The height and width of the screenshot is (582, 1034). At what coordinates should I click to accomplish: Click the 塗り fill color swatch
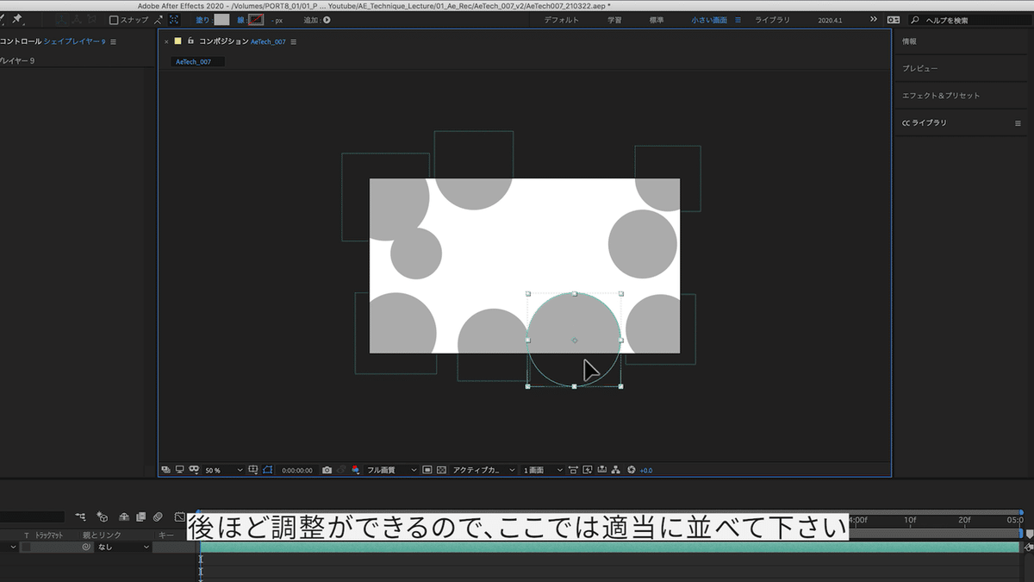pyautogui.click(x=221, y=20)
